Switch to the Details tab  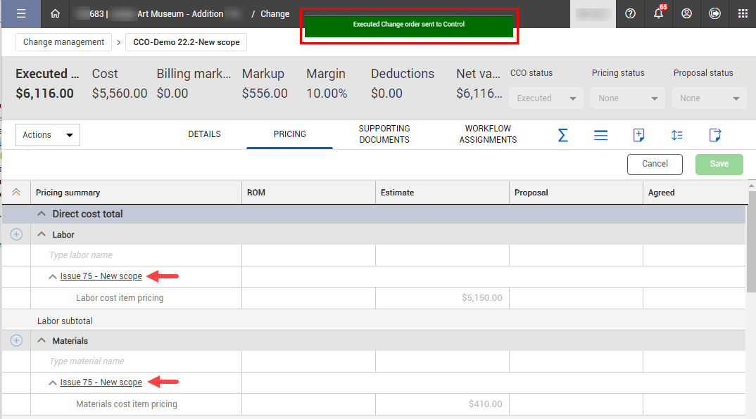pyautogui.click(x=204, y=134)
